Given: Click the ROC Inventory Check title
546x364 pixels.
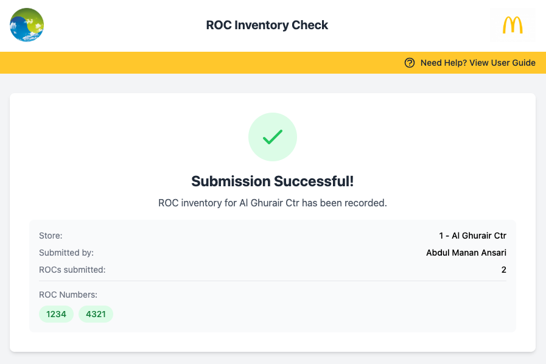Looking at the screenshot, I should [x=267, y=25].
